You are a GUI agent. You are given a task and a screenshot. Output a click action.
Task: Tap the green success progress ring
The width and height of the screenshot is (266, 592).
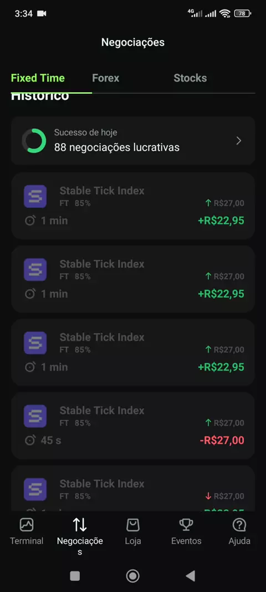[x=34, y=141]
